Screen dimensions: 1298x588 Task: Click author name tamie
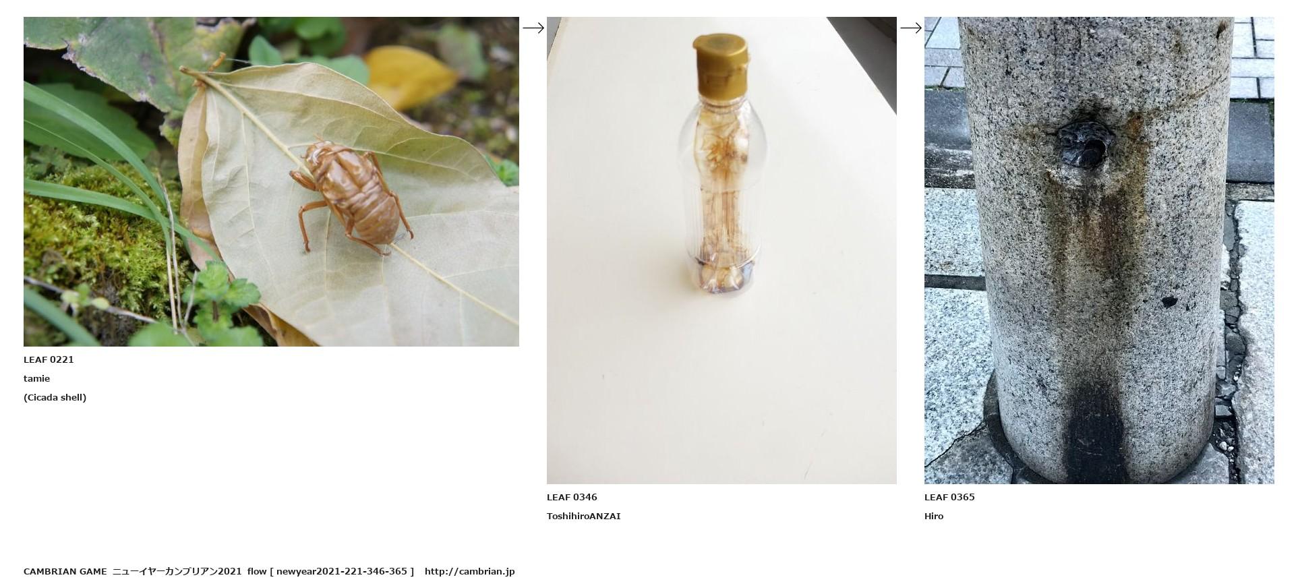pos(37,378)
